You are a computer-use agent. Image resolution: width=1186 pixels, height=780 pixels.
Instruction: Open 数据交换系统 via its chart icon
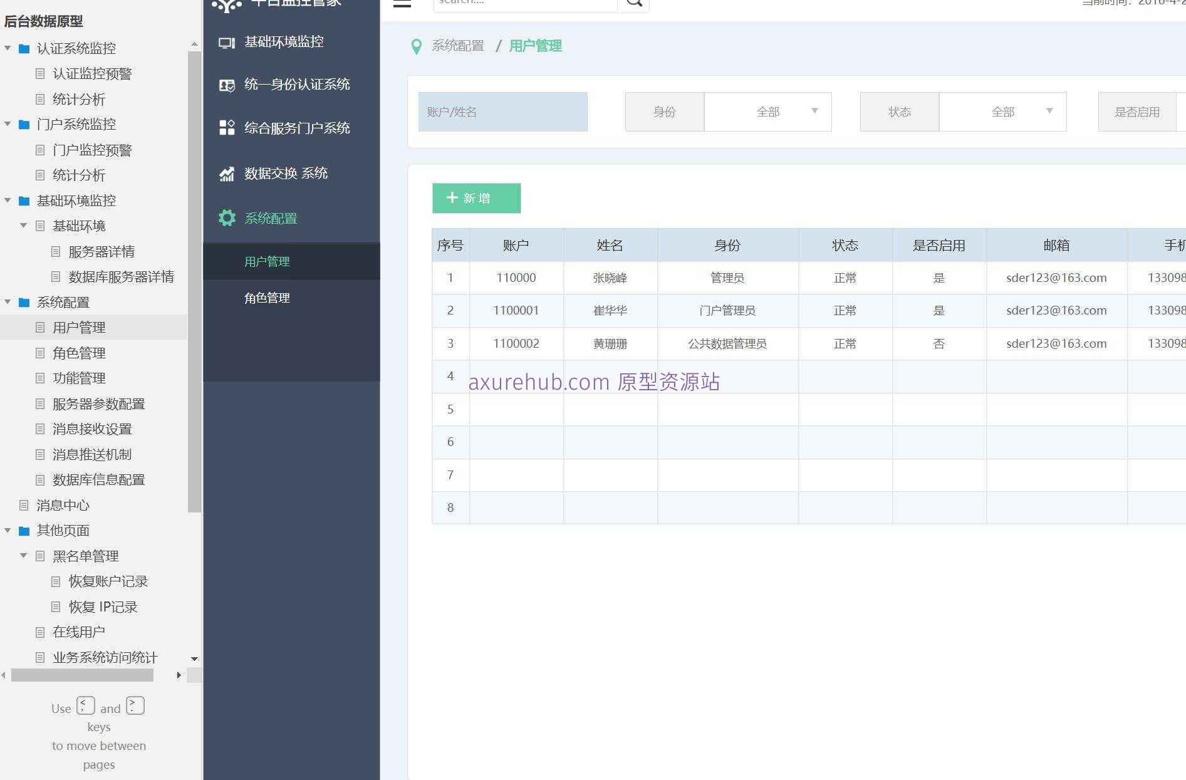[227, 174]
